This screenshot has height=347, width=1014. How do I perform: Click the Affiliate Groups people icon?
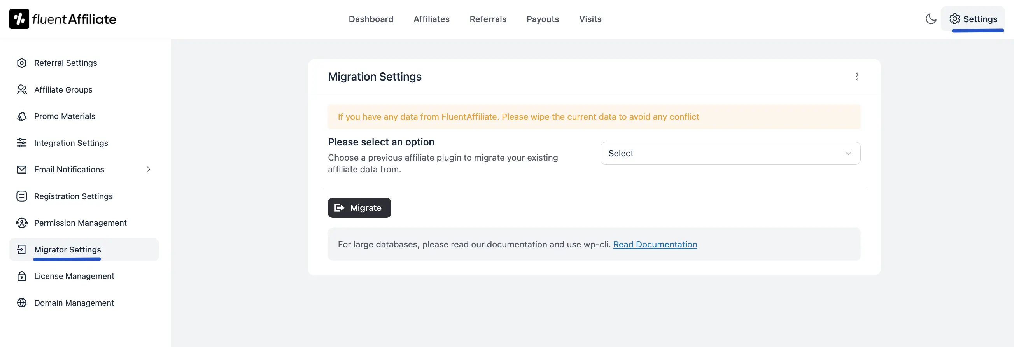point(22,90)
